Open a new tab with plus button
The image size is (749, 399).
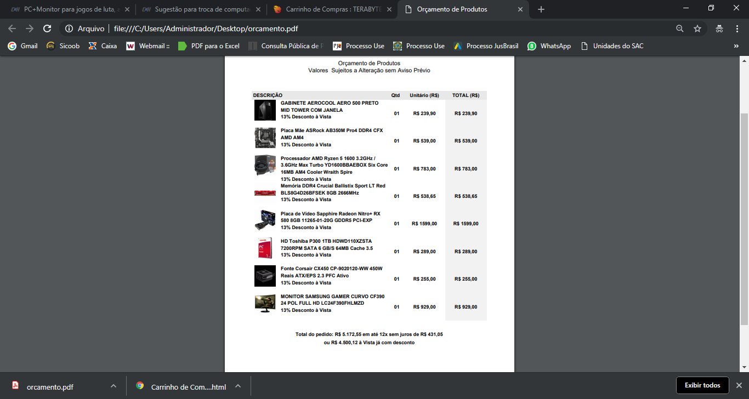(x=541, y=9)
